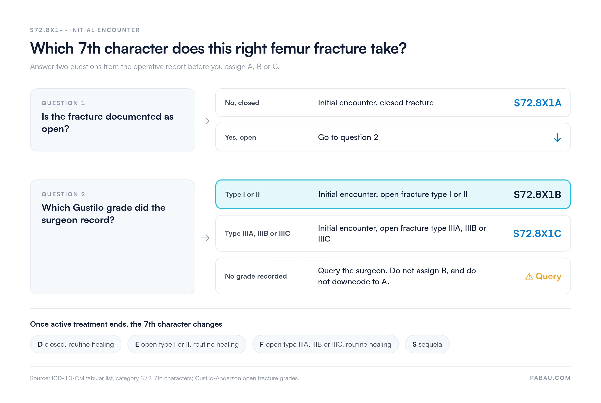Select the 'D closed, routine healing' chip

coord(76,344)
